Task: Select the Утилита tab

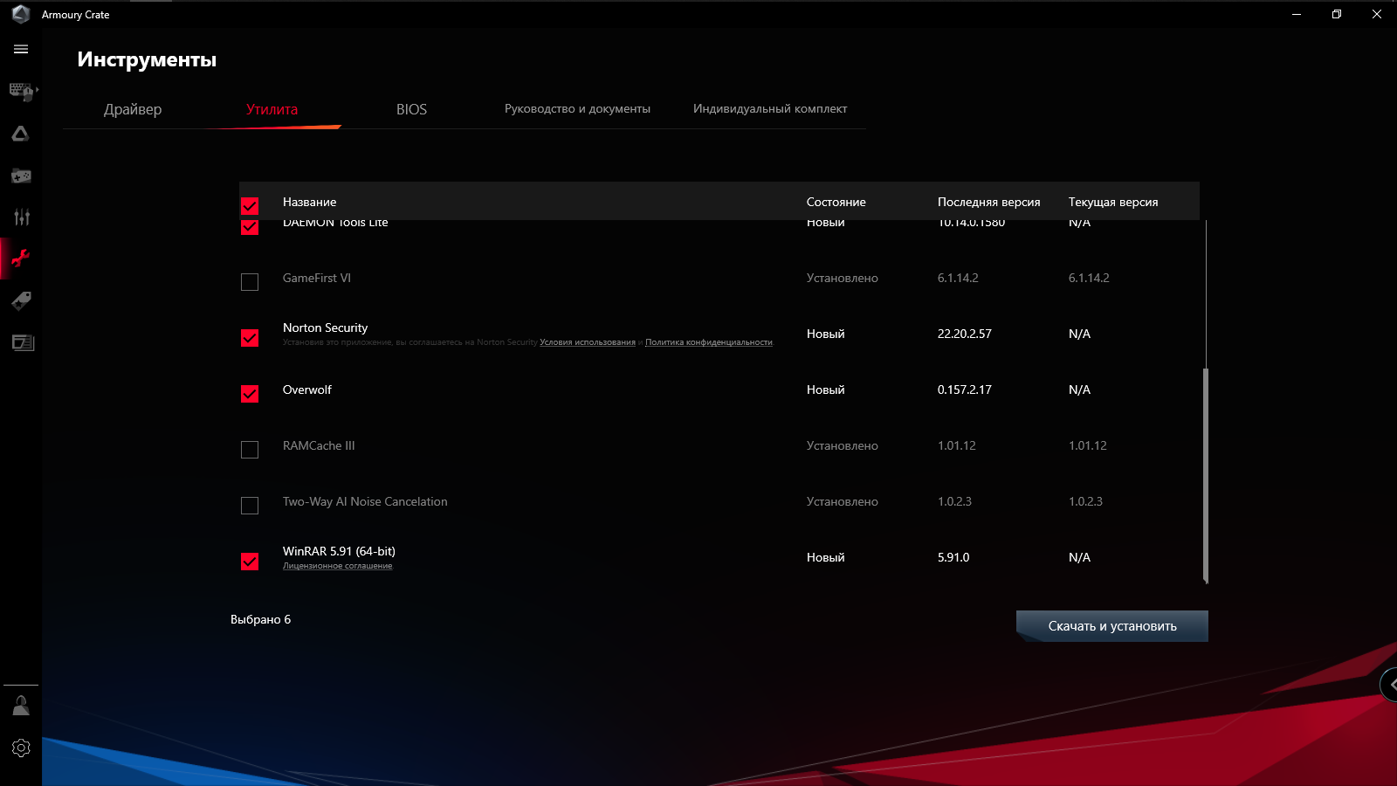Action: click(x=272, y=109)
